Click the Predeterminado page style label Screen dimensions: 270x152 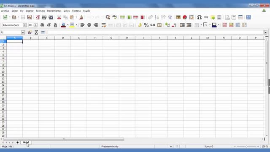[x=110, y=147]
